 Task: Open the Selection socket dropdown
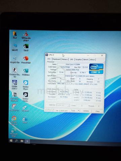coord(63,105)
